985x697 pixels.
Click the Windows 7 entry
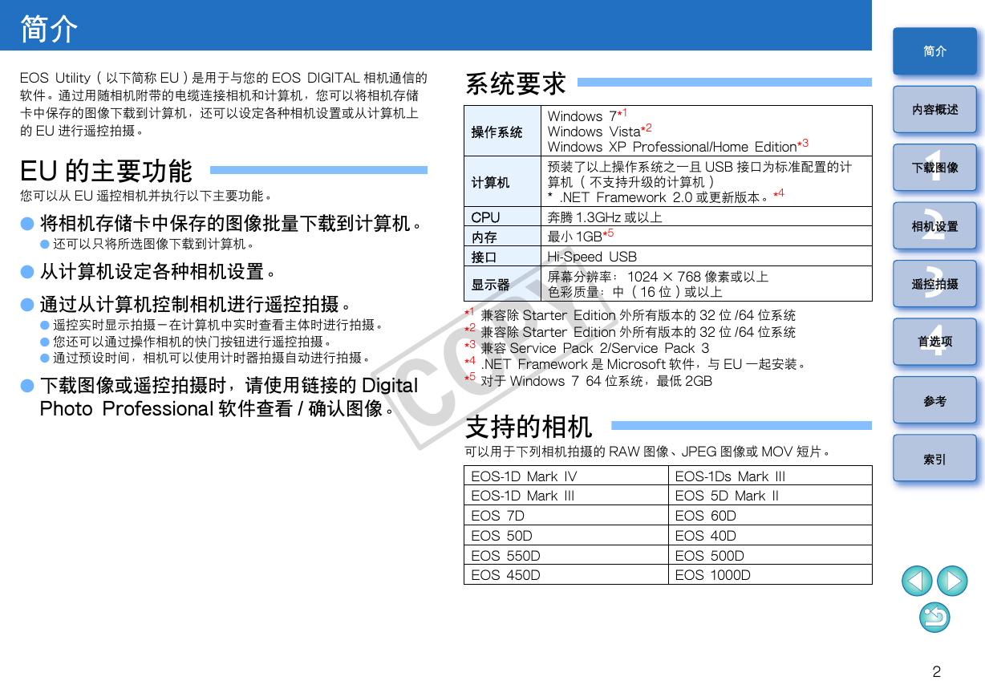[x=587, y=115]
